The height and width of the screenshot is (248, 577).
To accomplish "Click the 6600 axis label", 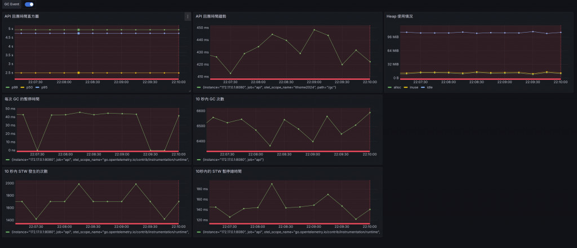I will (x=201, y=111).
